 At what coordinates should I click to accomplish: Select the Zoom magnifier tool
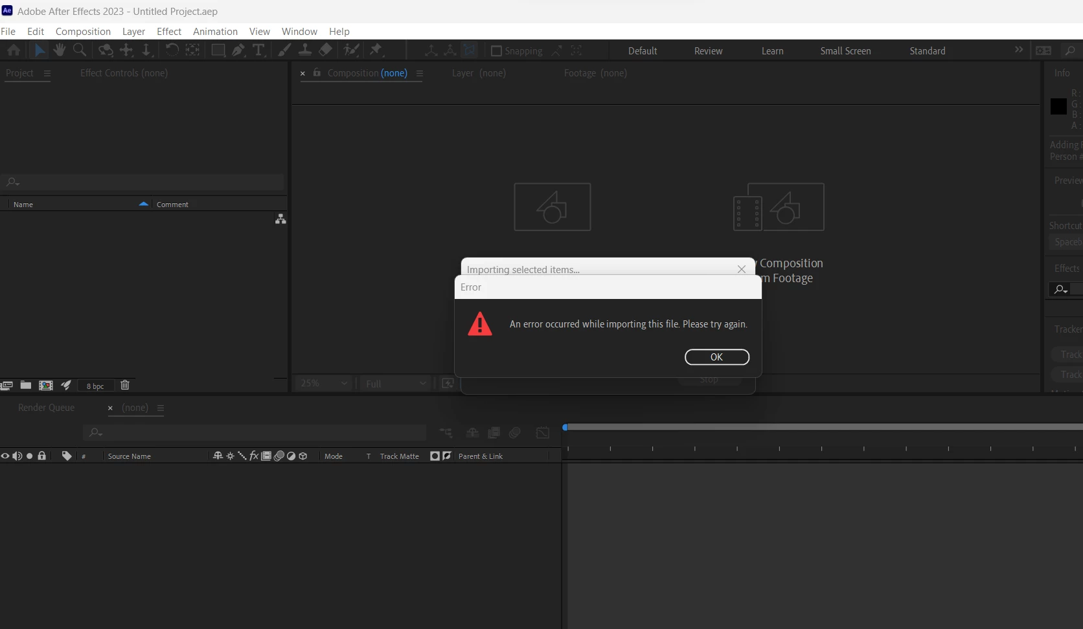(80, 50)
